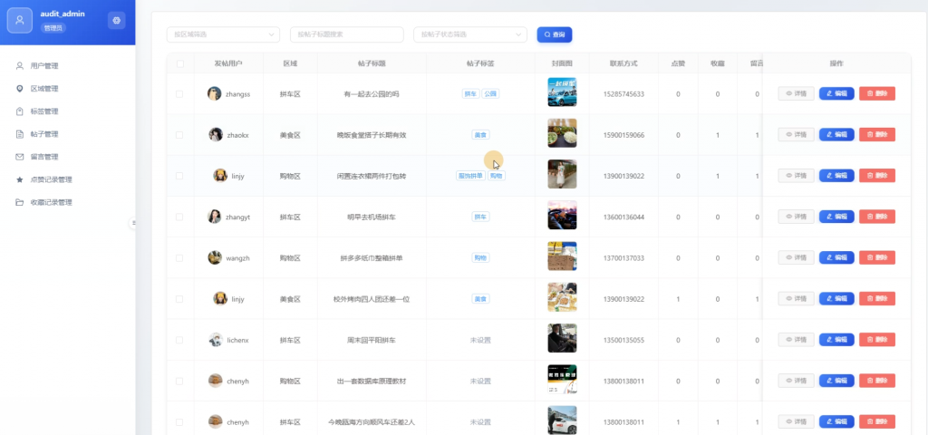928x435 pixels.
Task: Open the 用户管理 menu item
Action: 44,65
